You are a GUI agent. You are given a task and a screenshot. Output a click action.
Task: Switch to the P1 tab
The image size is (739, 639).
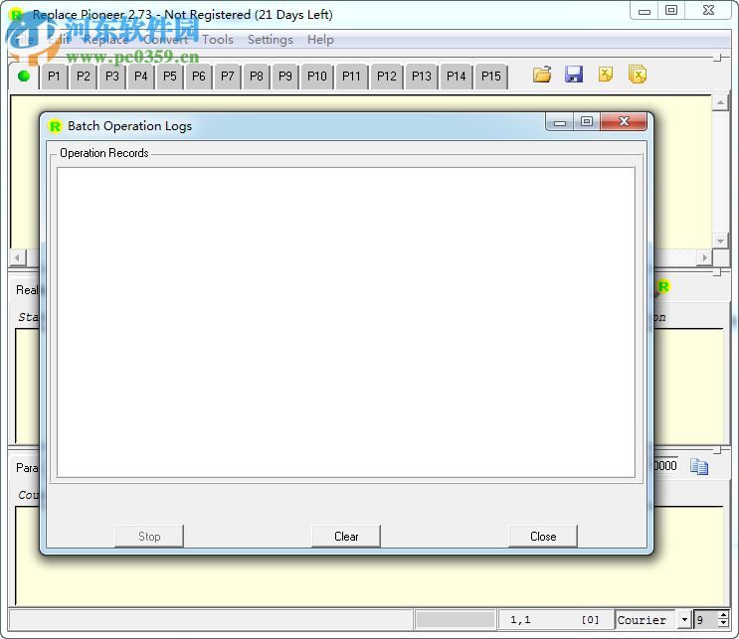coord(54,77)
